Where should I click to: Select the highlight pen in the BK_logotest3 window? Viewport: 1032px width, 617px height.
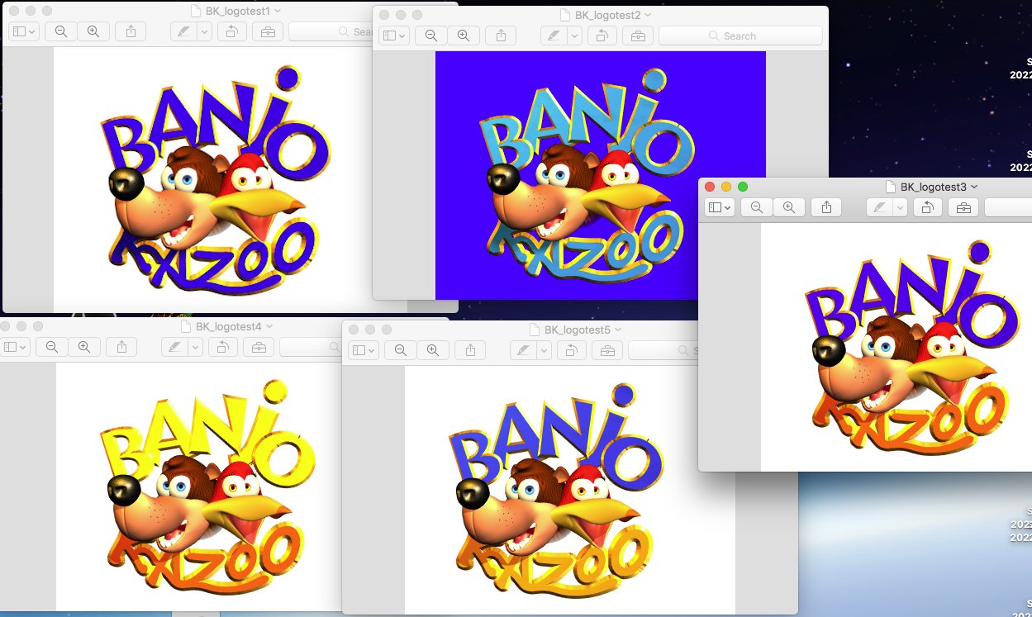click(x=878, y=207)
